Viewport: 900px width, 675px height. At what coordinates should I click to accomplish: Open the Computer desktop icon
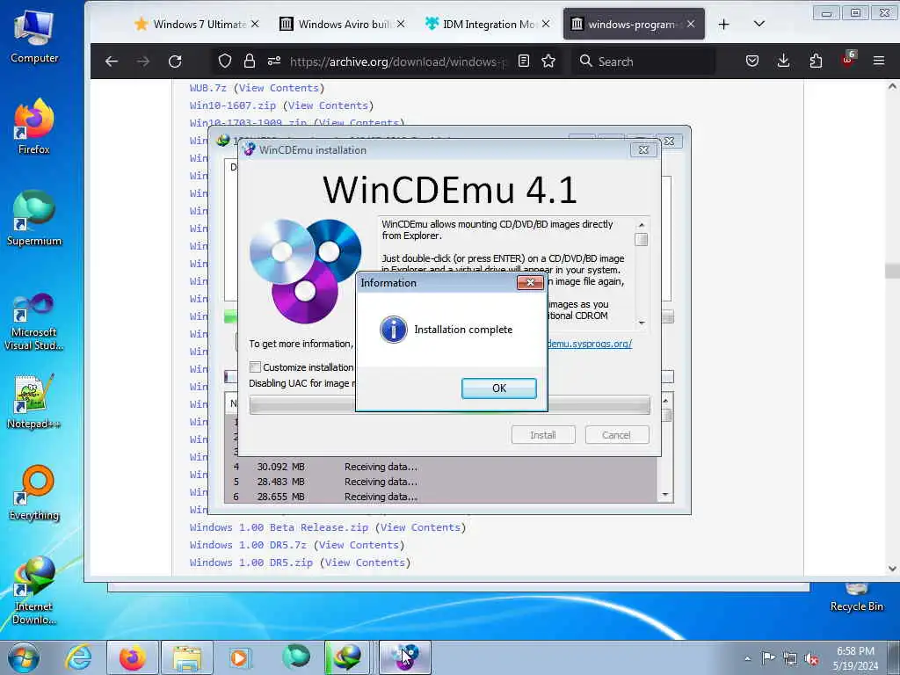click(34, 37)
